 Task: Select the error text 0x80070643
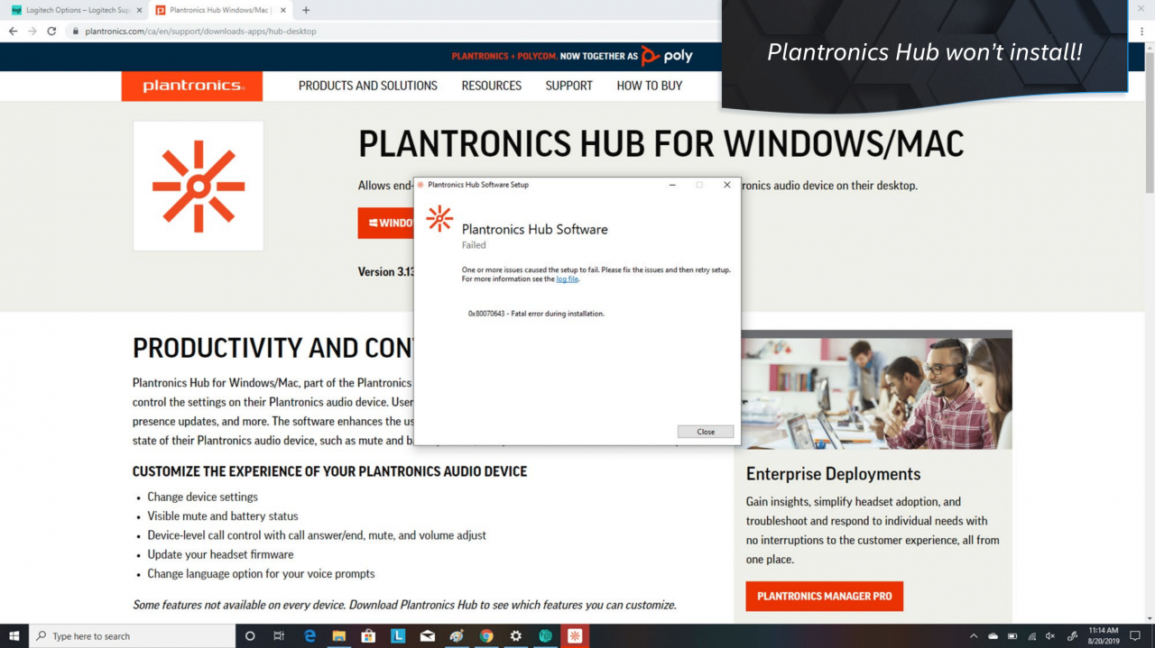pos(536,314)
